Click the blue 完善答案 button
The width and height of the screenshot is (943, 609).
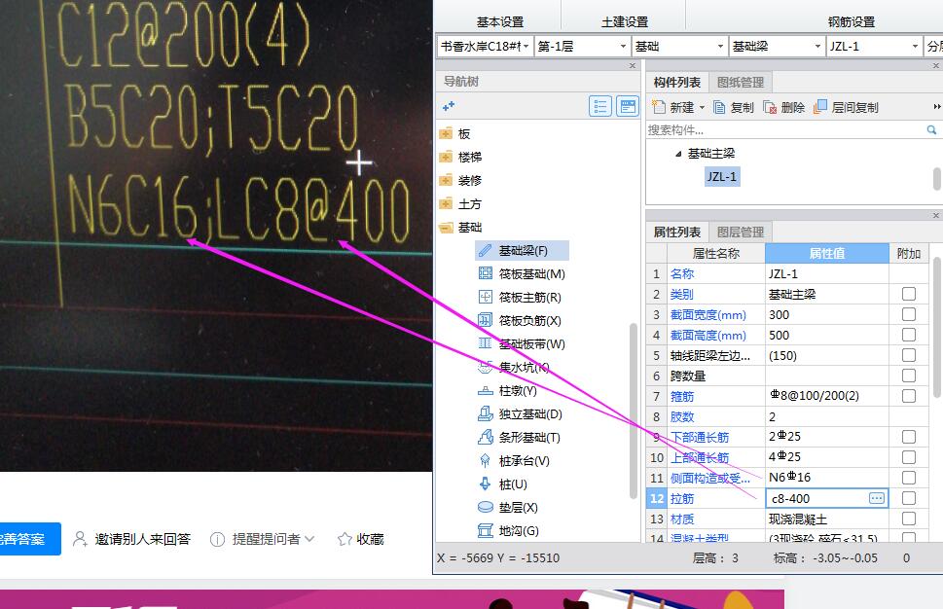click(29, 539)
